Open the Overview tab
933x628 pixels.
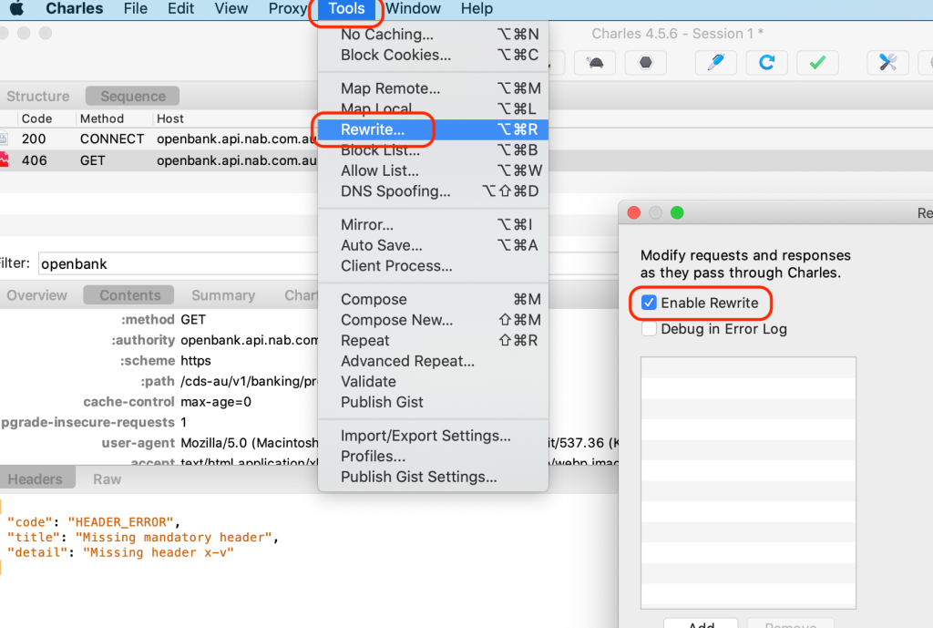coord(36,295)
